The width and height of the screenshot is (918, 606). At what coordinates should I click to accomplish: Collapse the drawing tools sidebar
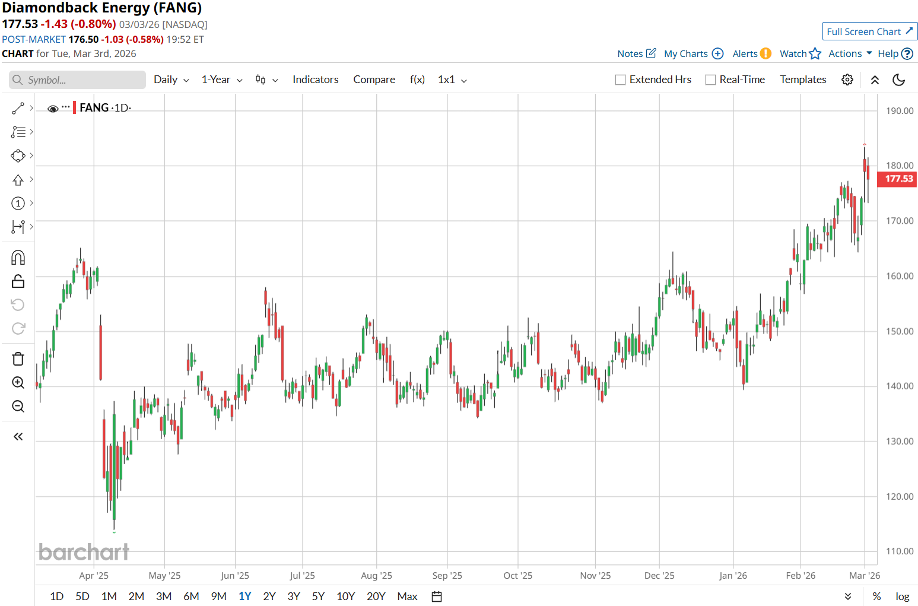(18, 437)
